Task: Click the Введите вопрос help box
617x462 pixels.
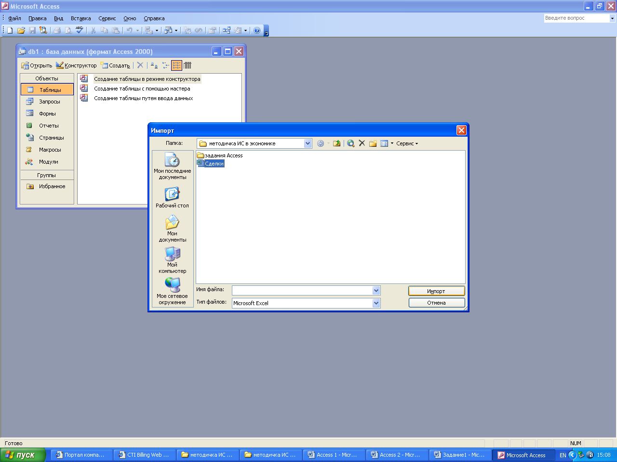Action: (577, 18)
